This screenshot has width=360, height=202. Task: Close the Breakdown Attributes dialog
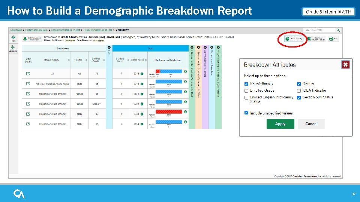[x=345, y=65]
